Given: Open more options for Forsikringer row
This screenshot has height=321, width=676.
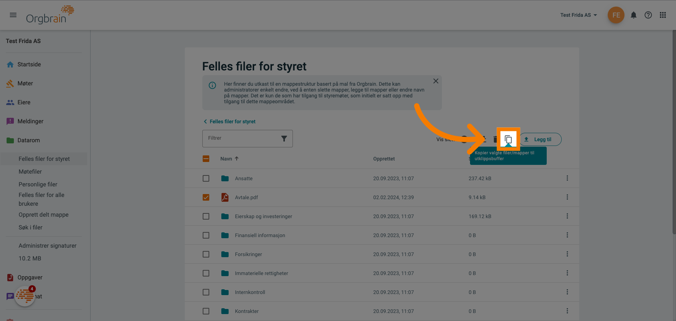Looking at the screenshot, I should point(567,254).
